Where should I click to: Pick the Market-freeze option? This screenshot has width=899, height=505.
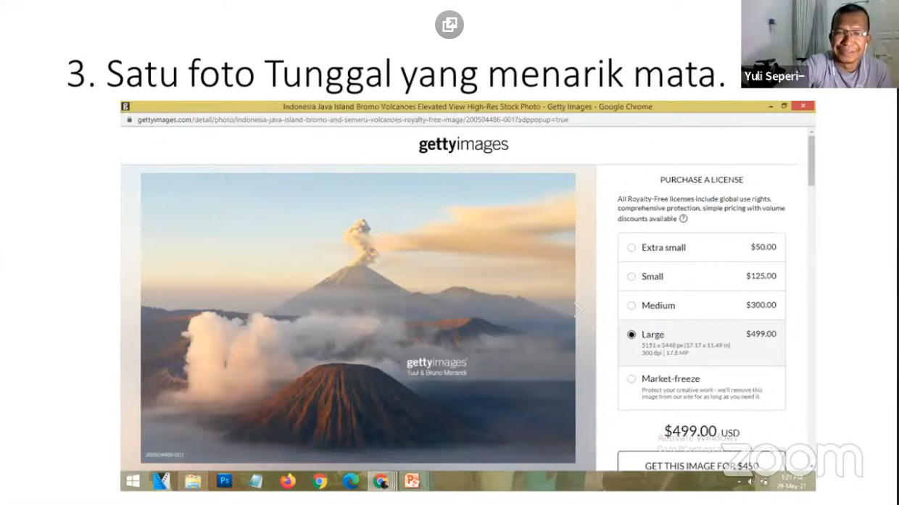coord(631,379)
